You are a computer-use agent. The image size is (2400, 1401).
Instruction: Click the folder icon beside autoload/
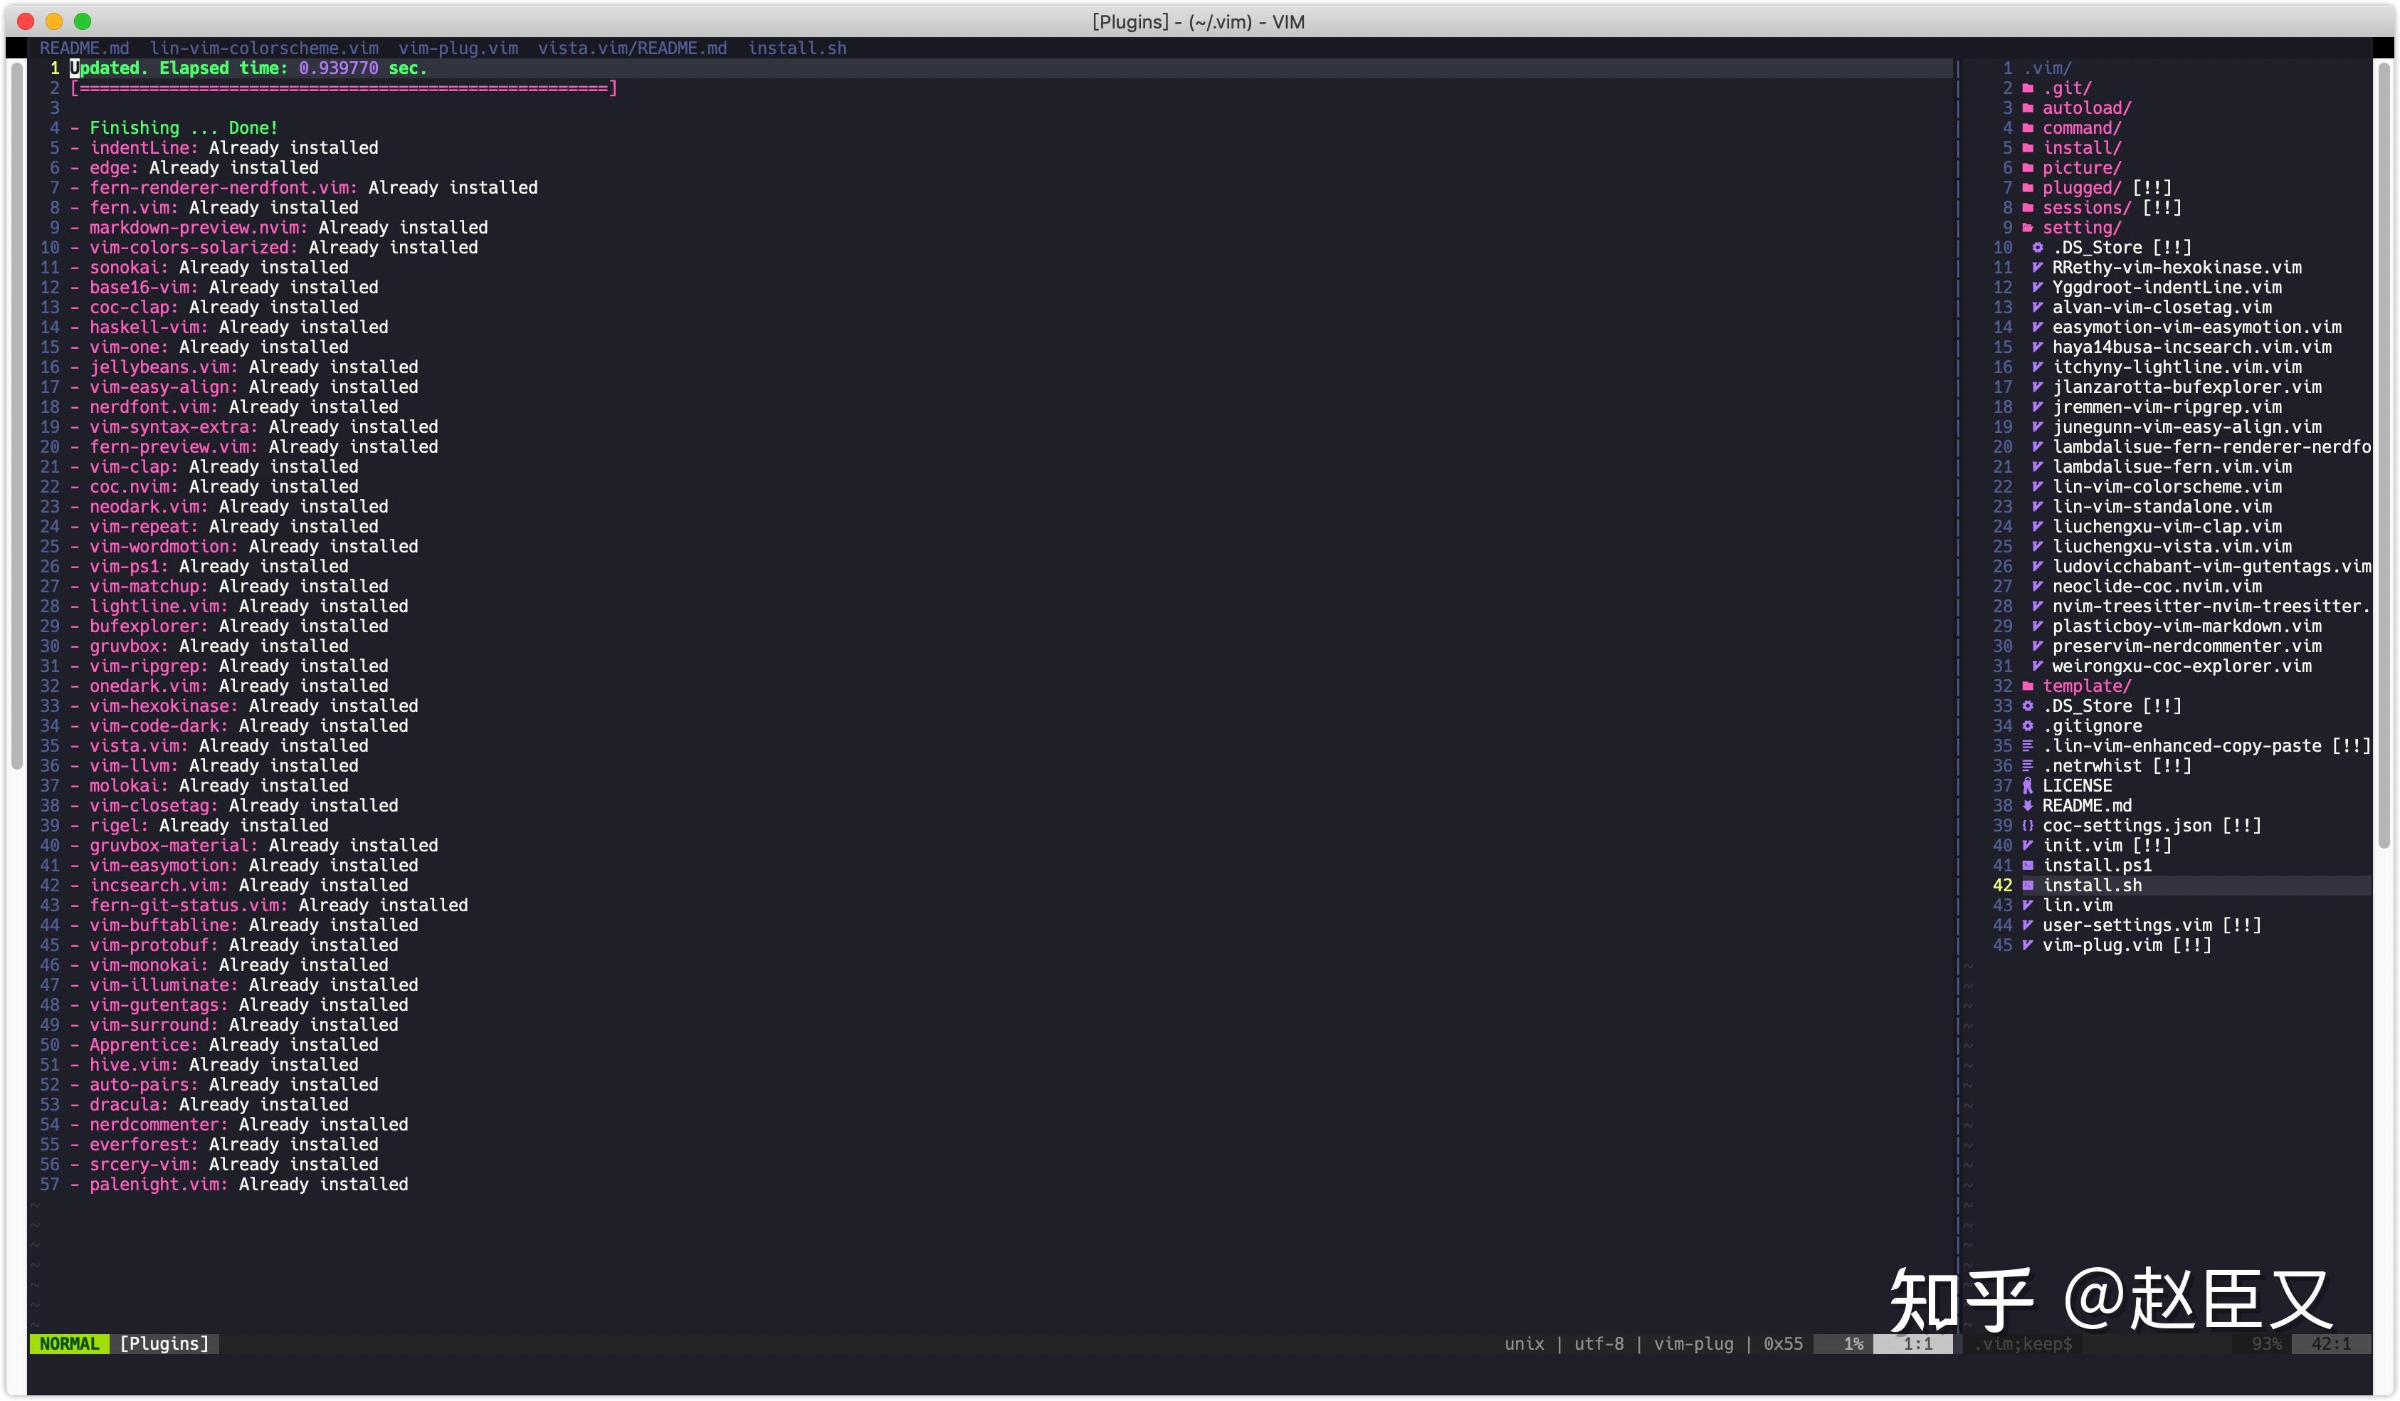[x=2028, y=109]
